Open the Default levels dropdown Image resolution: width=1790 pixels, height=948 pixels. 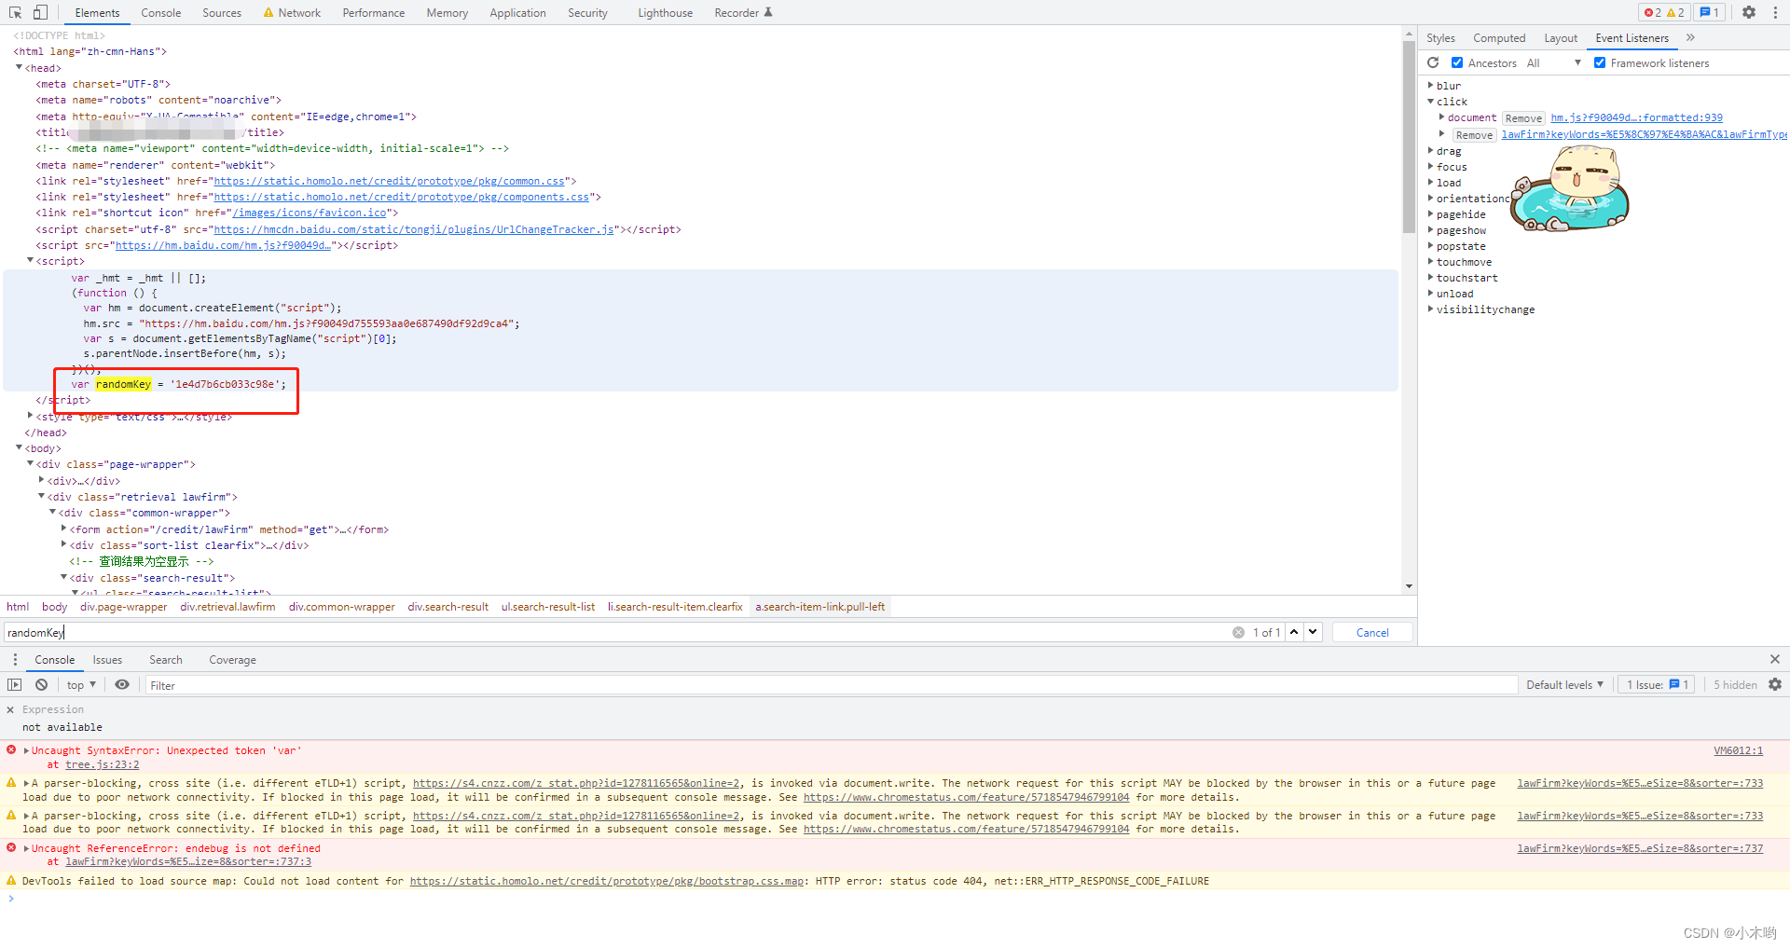pos(1564,684)
